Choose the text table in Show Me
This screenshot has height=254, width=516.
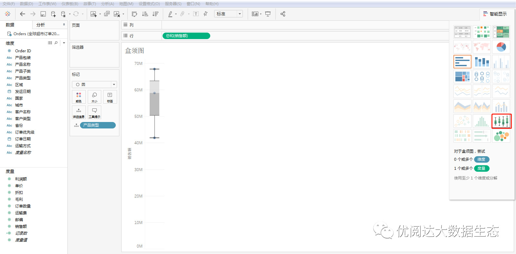pos(462,32)
